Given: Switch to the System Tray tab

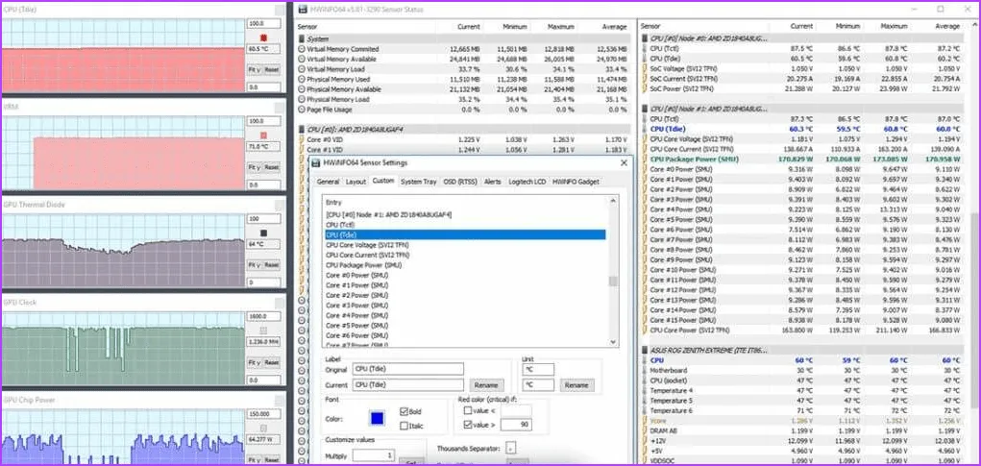Looking at the screenshot, I should 419,181.
